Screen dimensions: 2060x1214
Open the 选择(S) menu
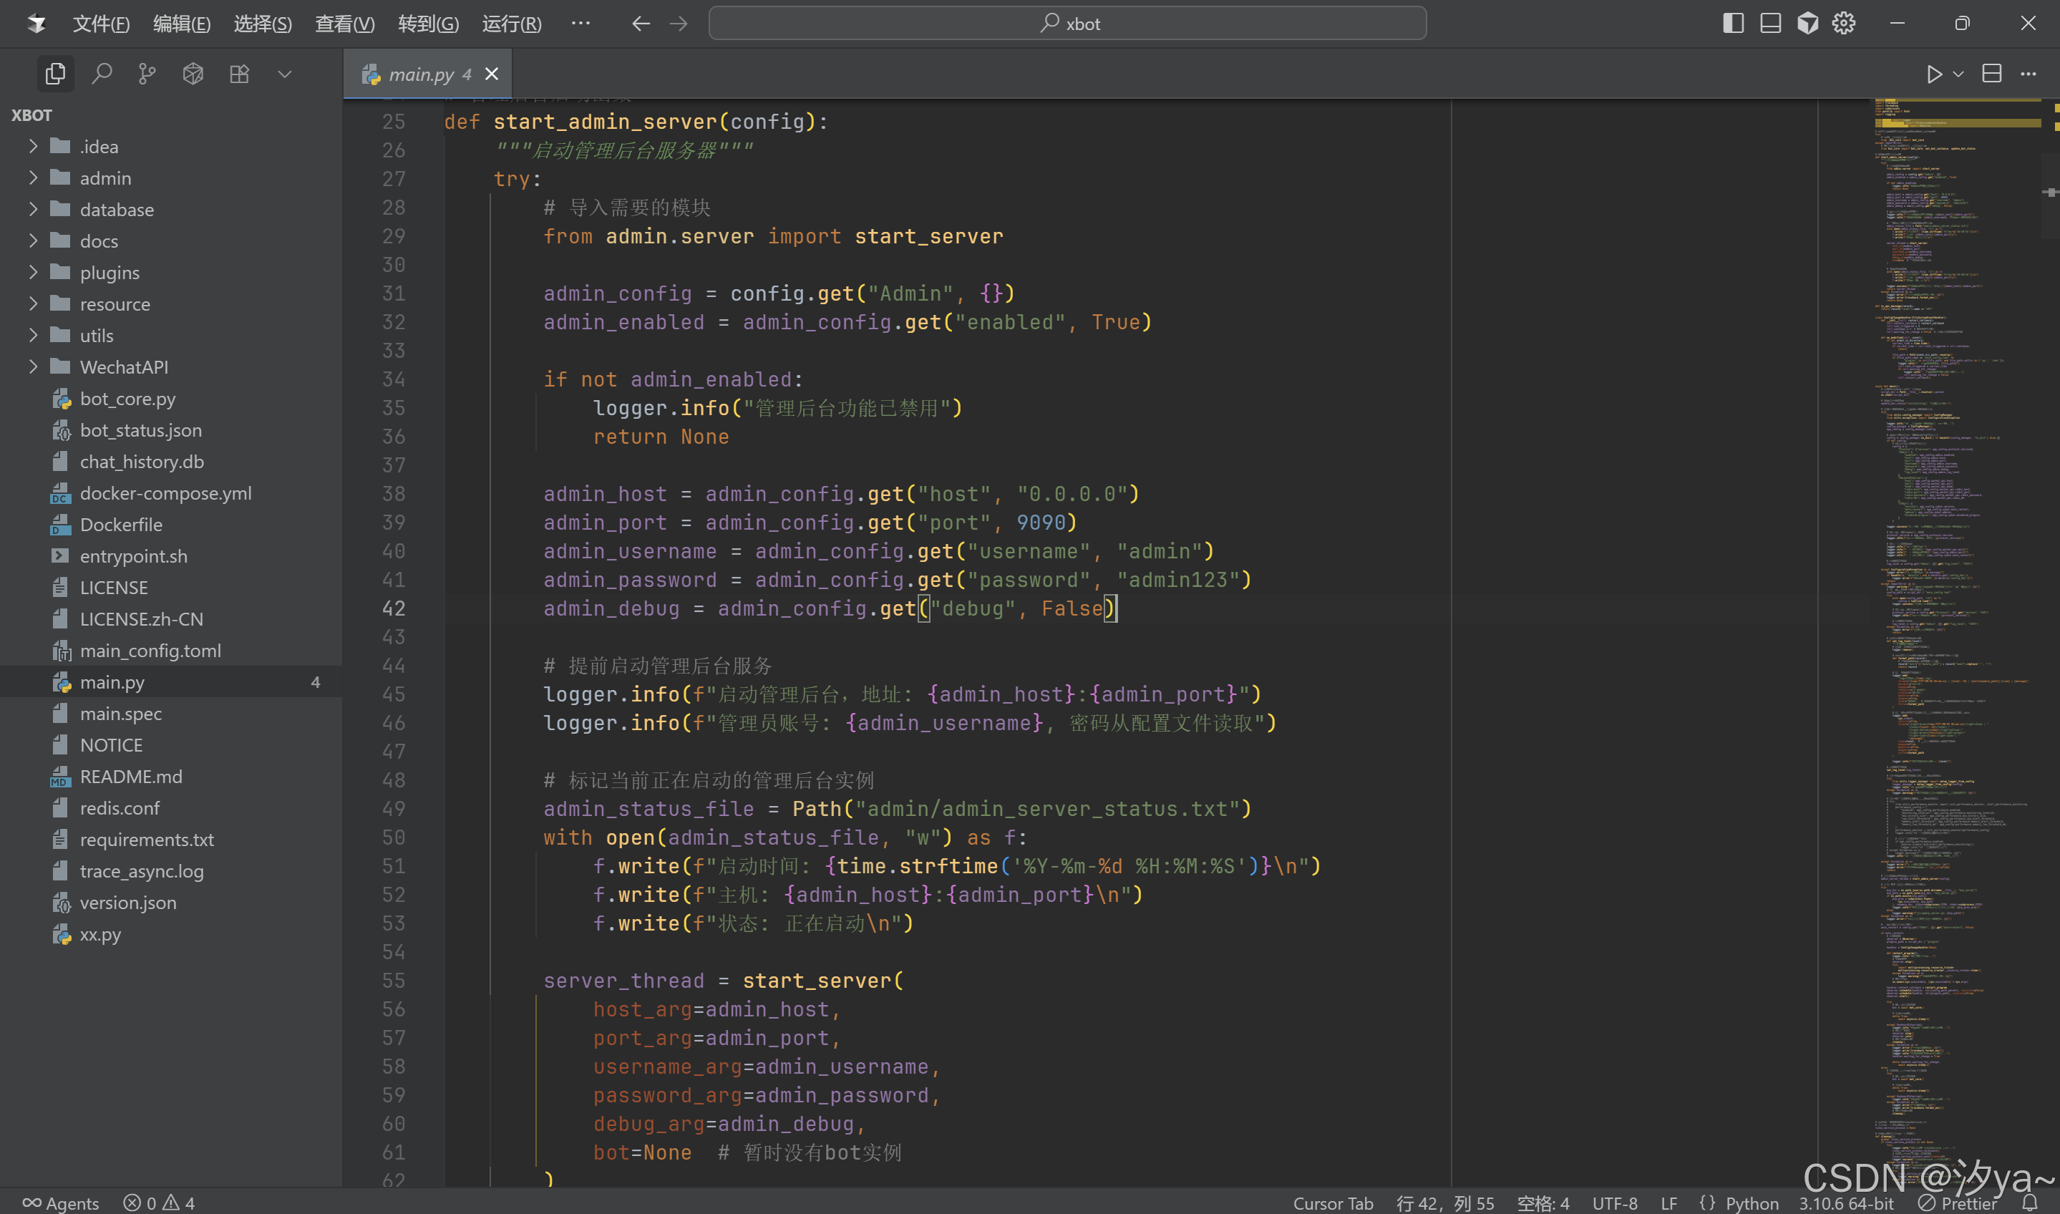coord(263,24)
